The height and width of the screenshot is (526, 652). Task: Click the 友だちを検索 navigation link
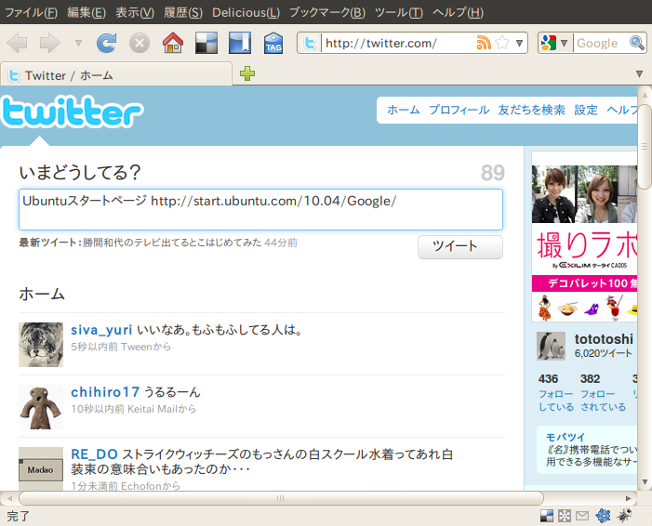531,110
